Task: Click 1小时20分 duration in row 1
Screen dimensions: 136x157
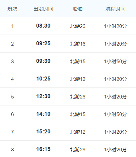Action: click(x=115, y=26)
